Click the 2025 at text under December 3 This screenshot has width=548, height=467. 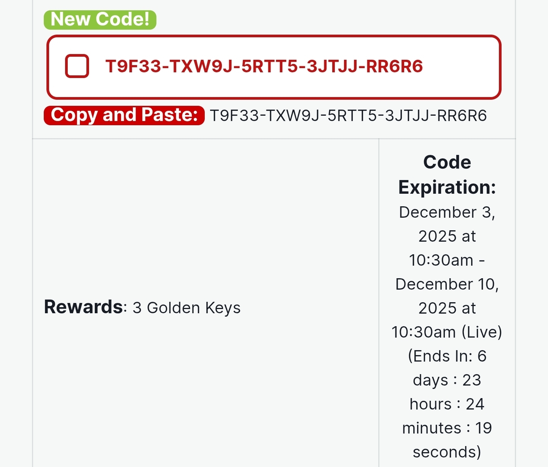point(447,236)
